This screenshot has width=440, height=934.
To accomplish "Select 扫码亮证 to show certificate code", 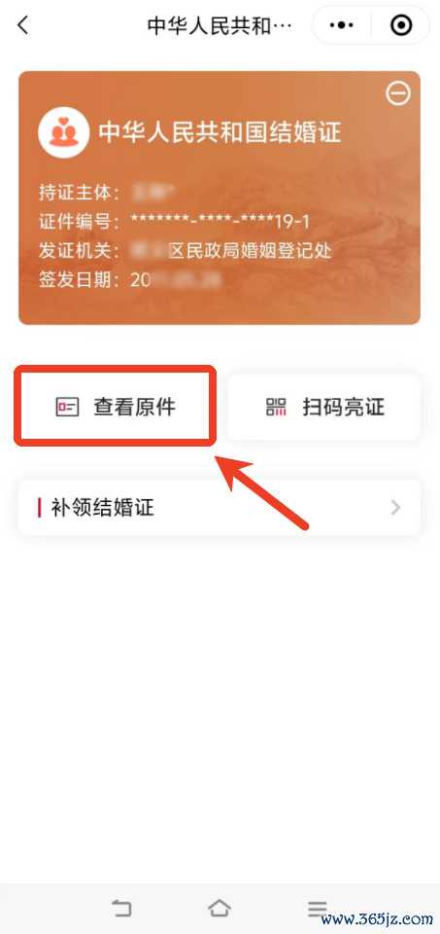I will pyautogui.click(x=324, y=407).
